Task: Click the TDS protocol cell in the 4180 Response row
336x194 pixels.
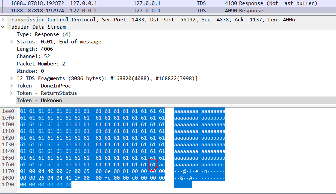Action: [201, 3]
